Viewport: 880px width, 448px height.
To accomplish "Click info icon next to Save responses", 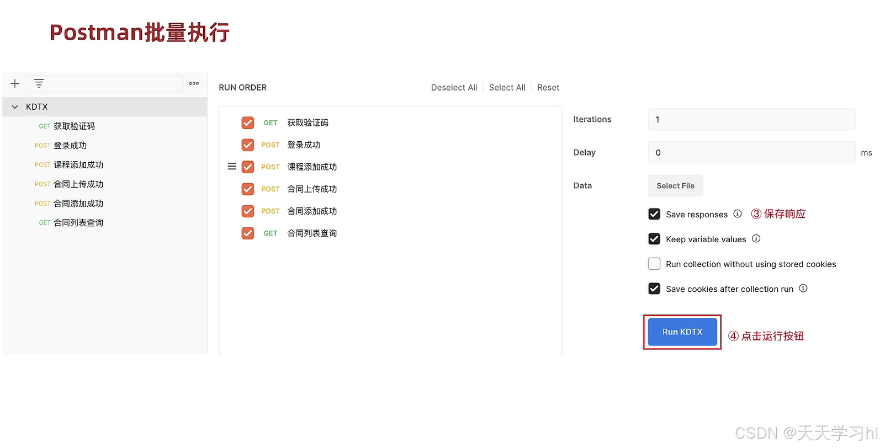I will [738, 214].
